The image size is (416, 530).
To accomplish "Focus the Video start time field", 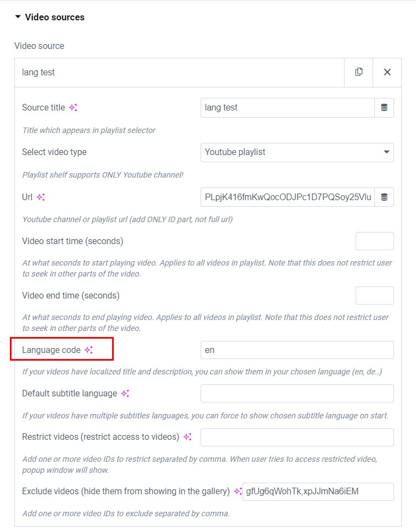I will [x=374, y=241].
